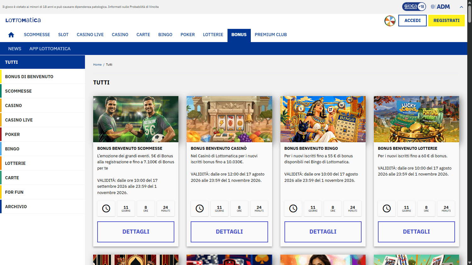Screen dimensions: 472x265
Task: Open the Carte top menu item
Action: (x=143, y=35)
